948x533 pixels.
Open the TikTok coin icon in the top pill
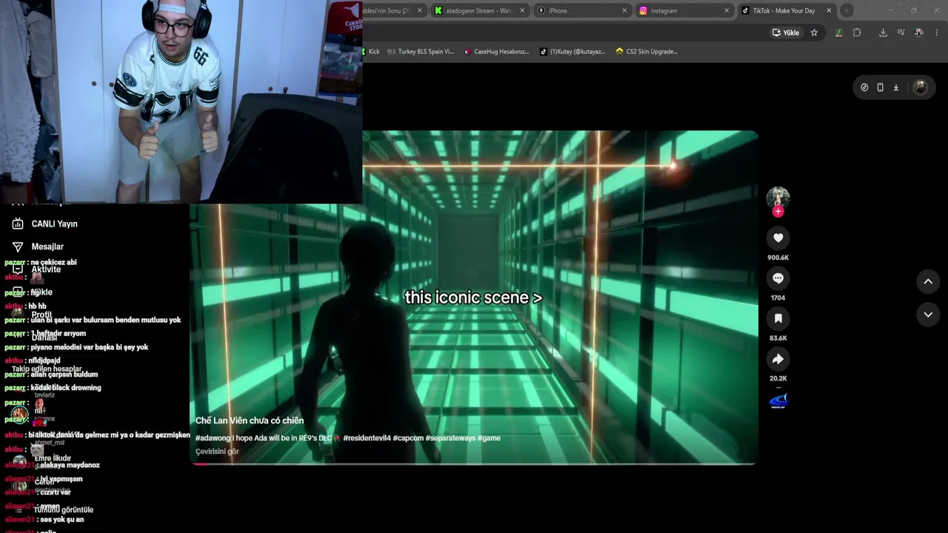click(864, 87)
